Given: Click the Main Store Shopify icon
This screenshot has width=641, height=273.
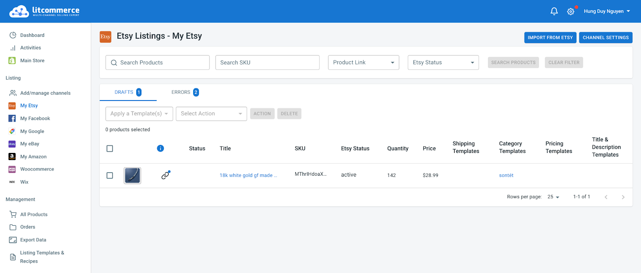Looking at the screenshot, I should coord(12,60).
